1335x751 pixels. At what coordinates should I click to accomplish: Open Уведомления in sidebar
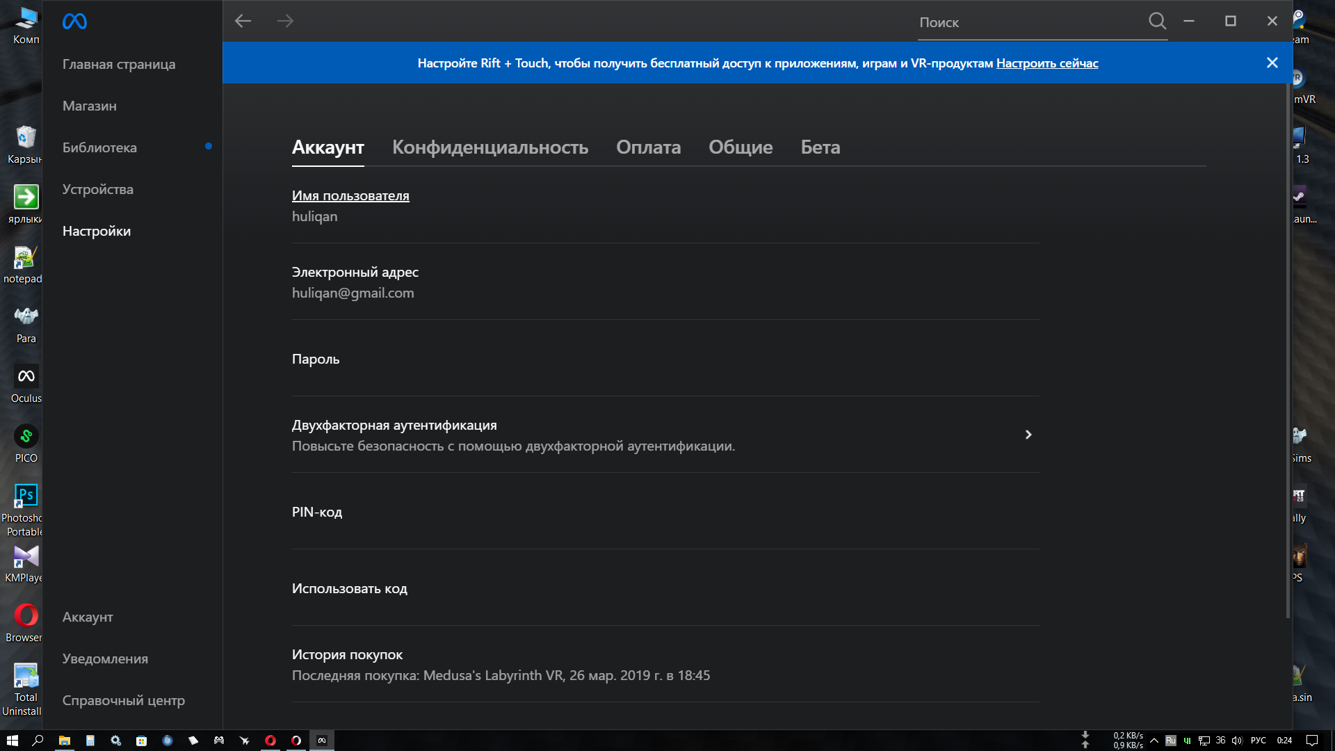pos(105,659)
